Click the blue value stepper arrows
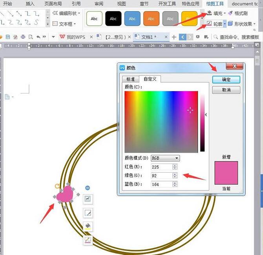This screenshot has width=263, height=255. point(175,184)
